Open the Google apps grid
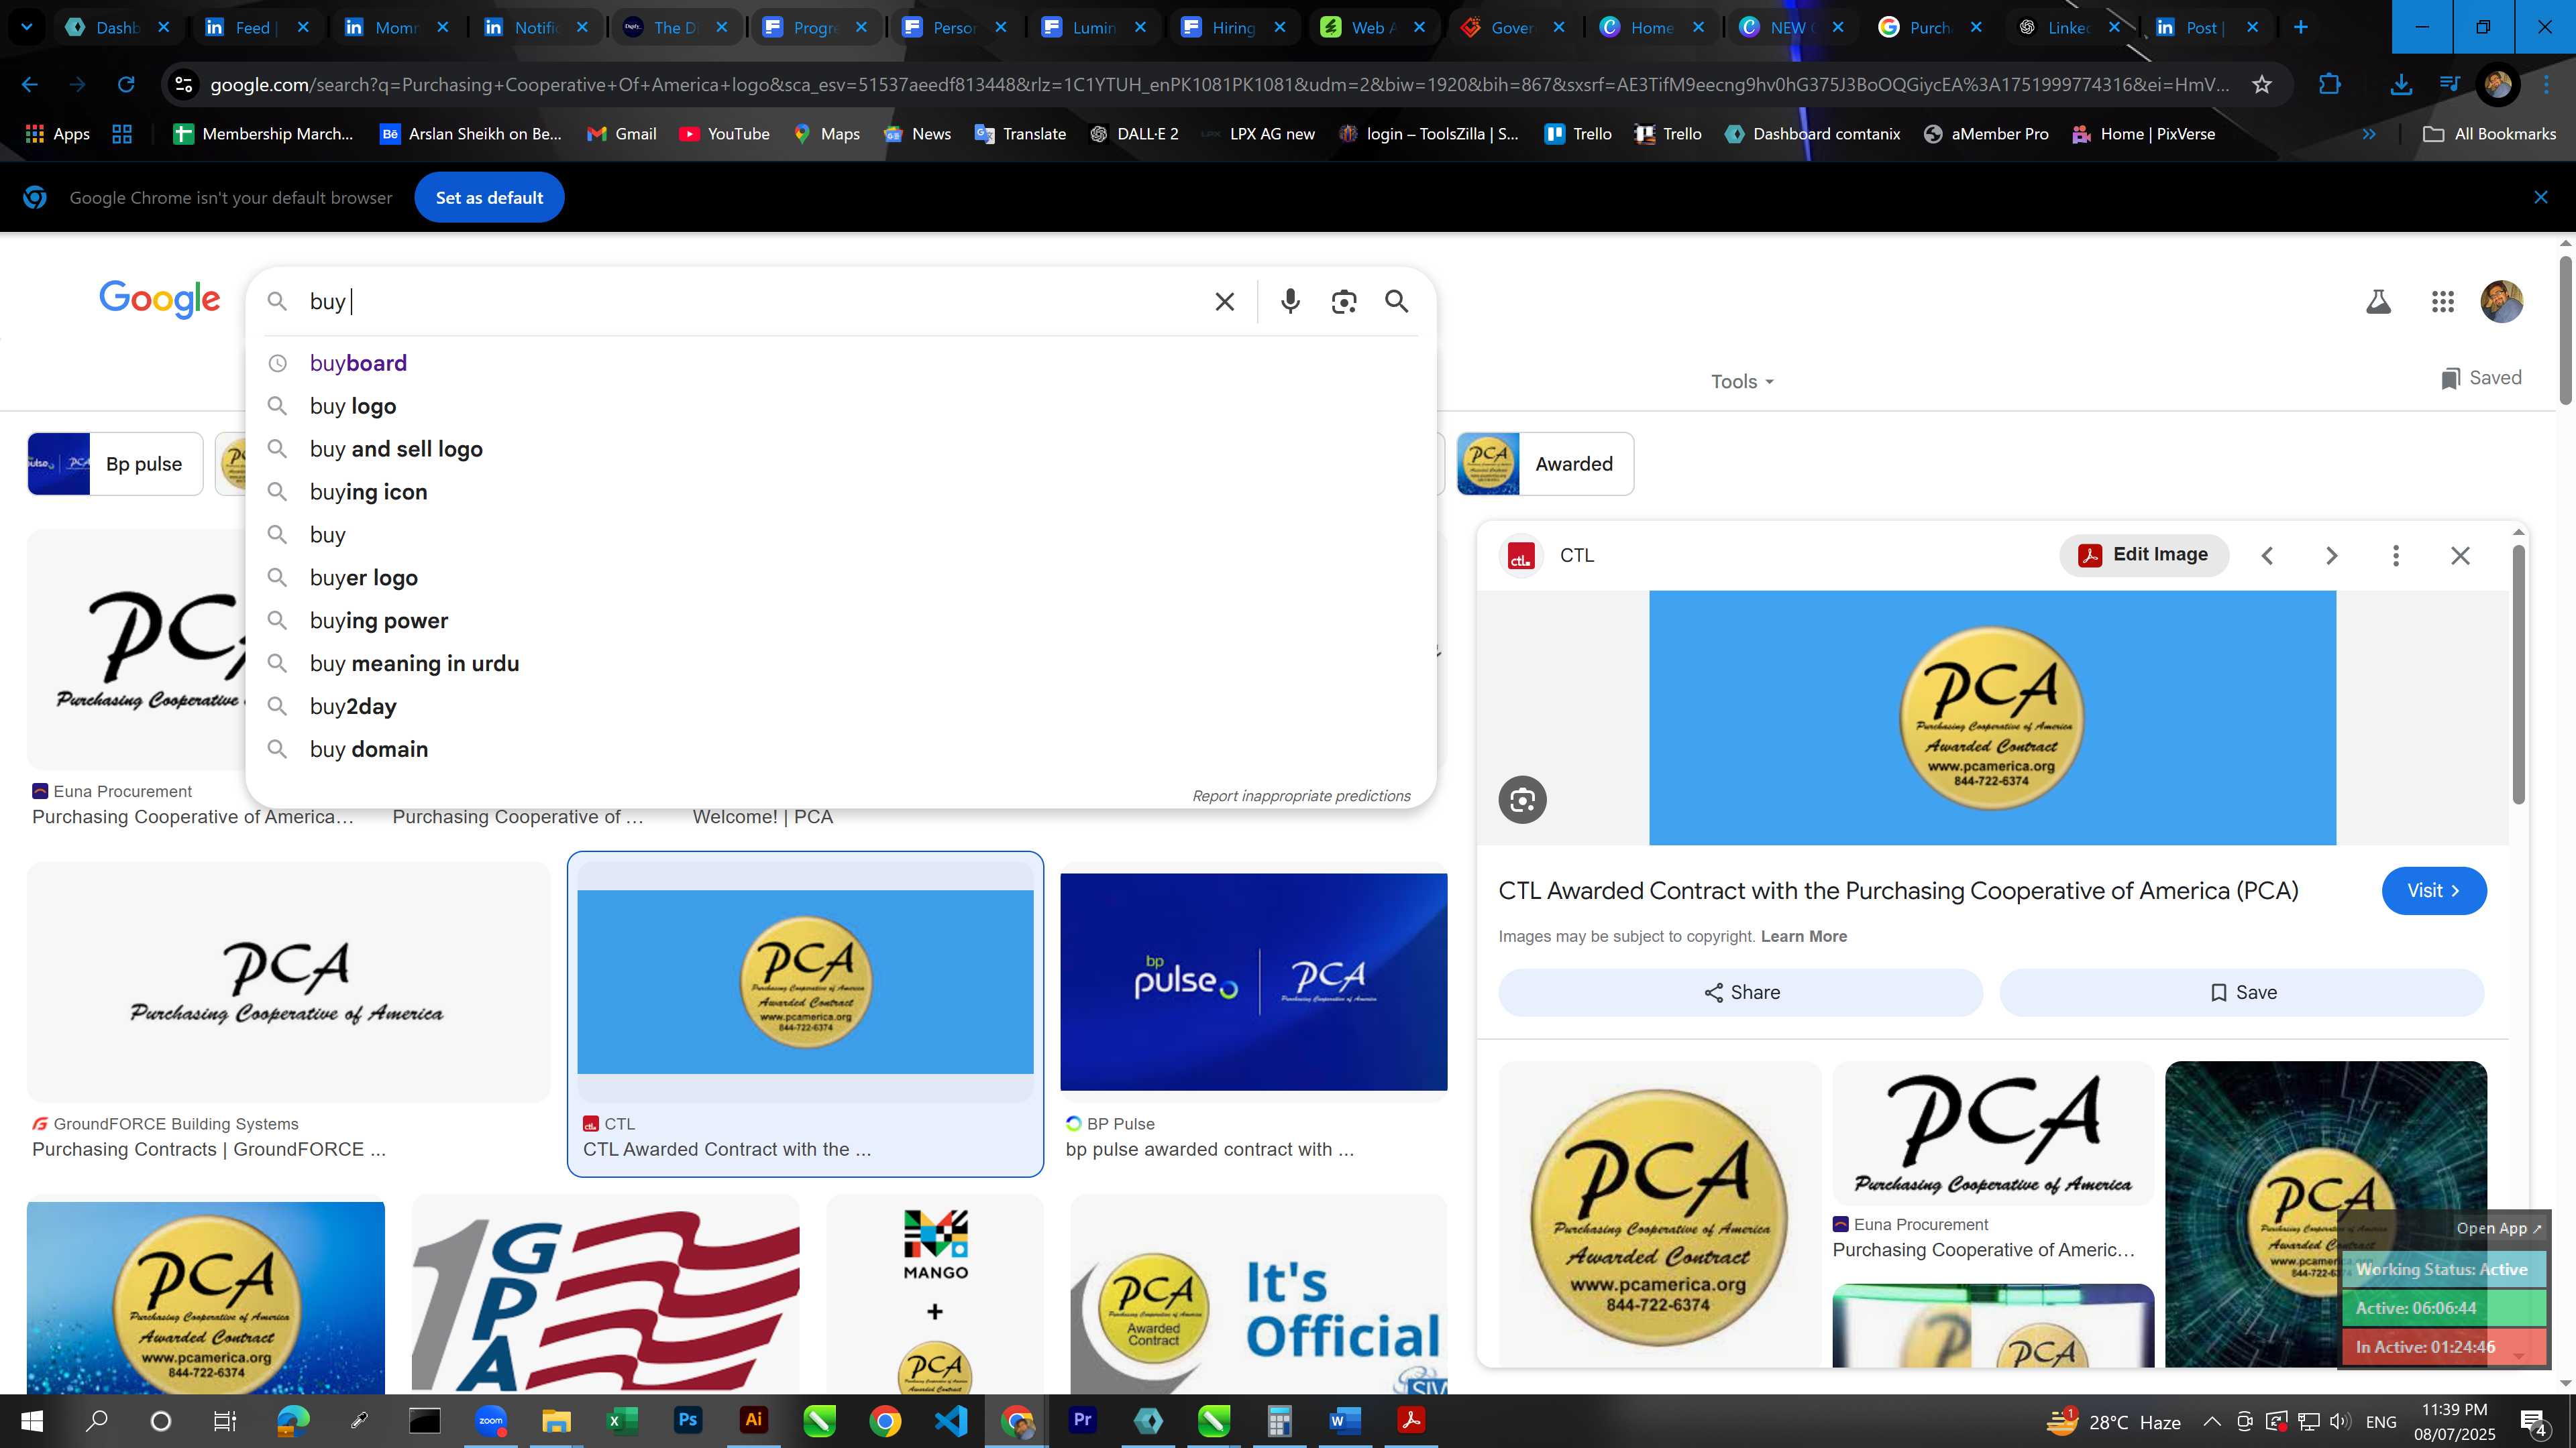The width and height of the screenshot is (2576, 1448). tap(2442, 301)
